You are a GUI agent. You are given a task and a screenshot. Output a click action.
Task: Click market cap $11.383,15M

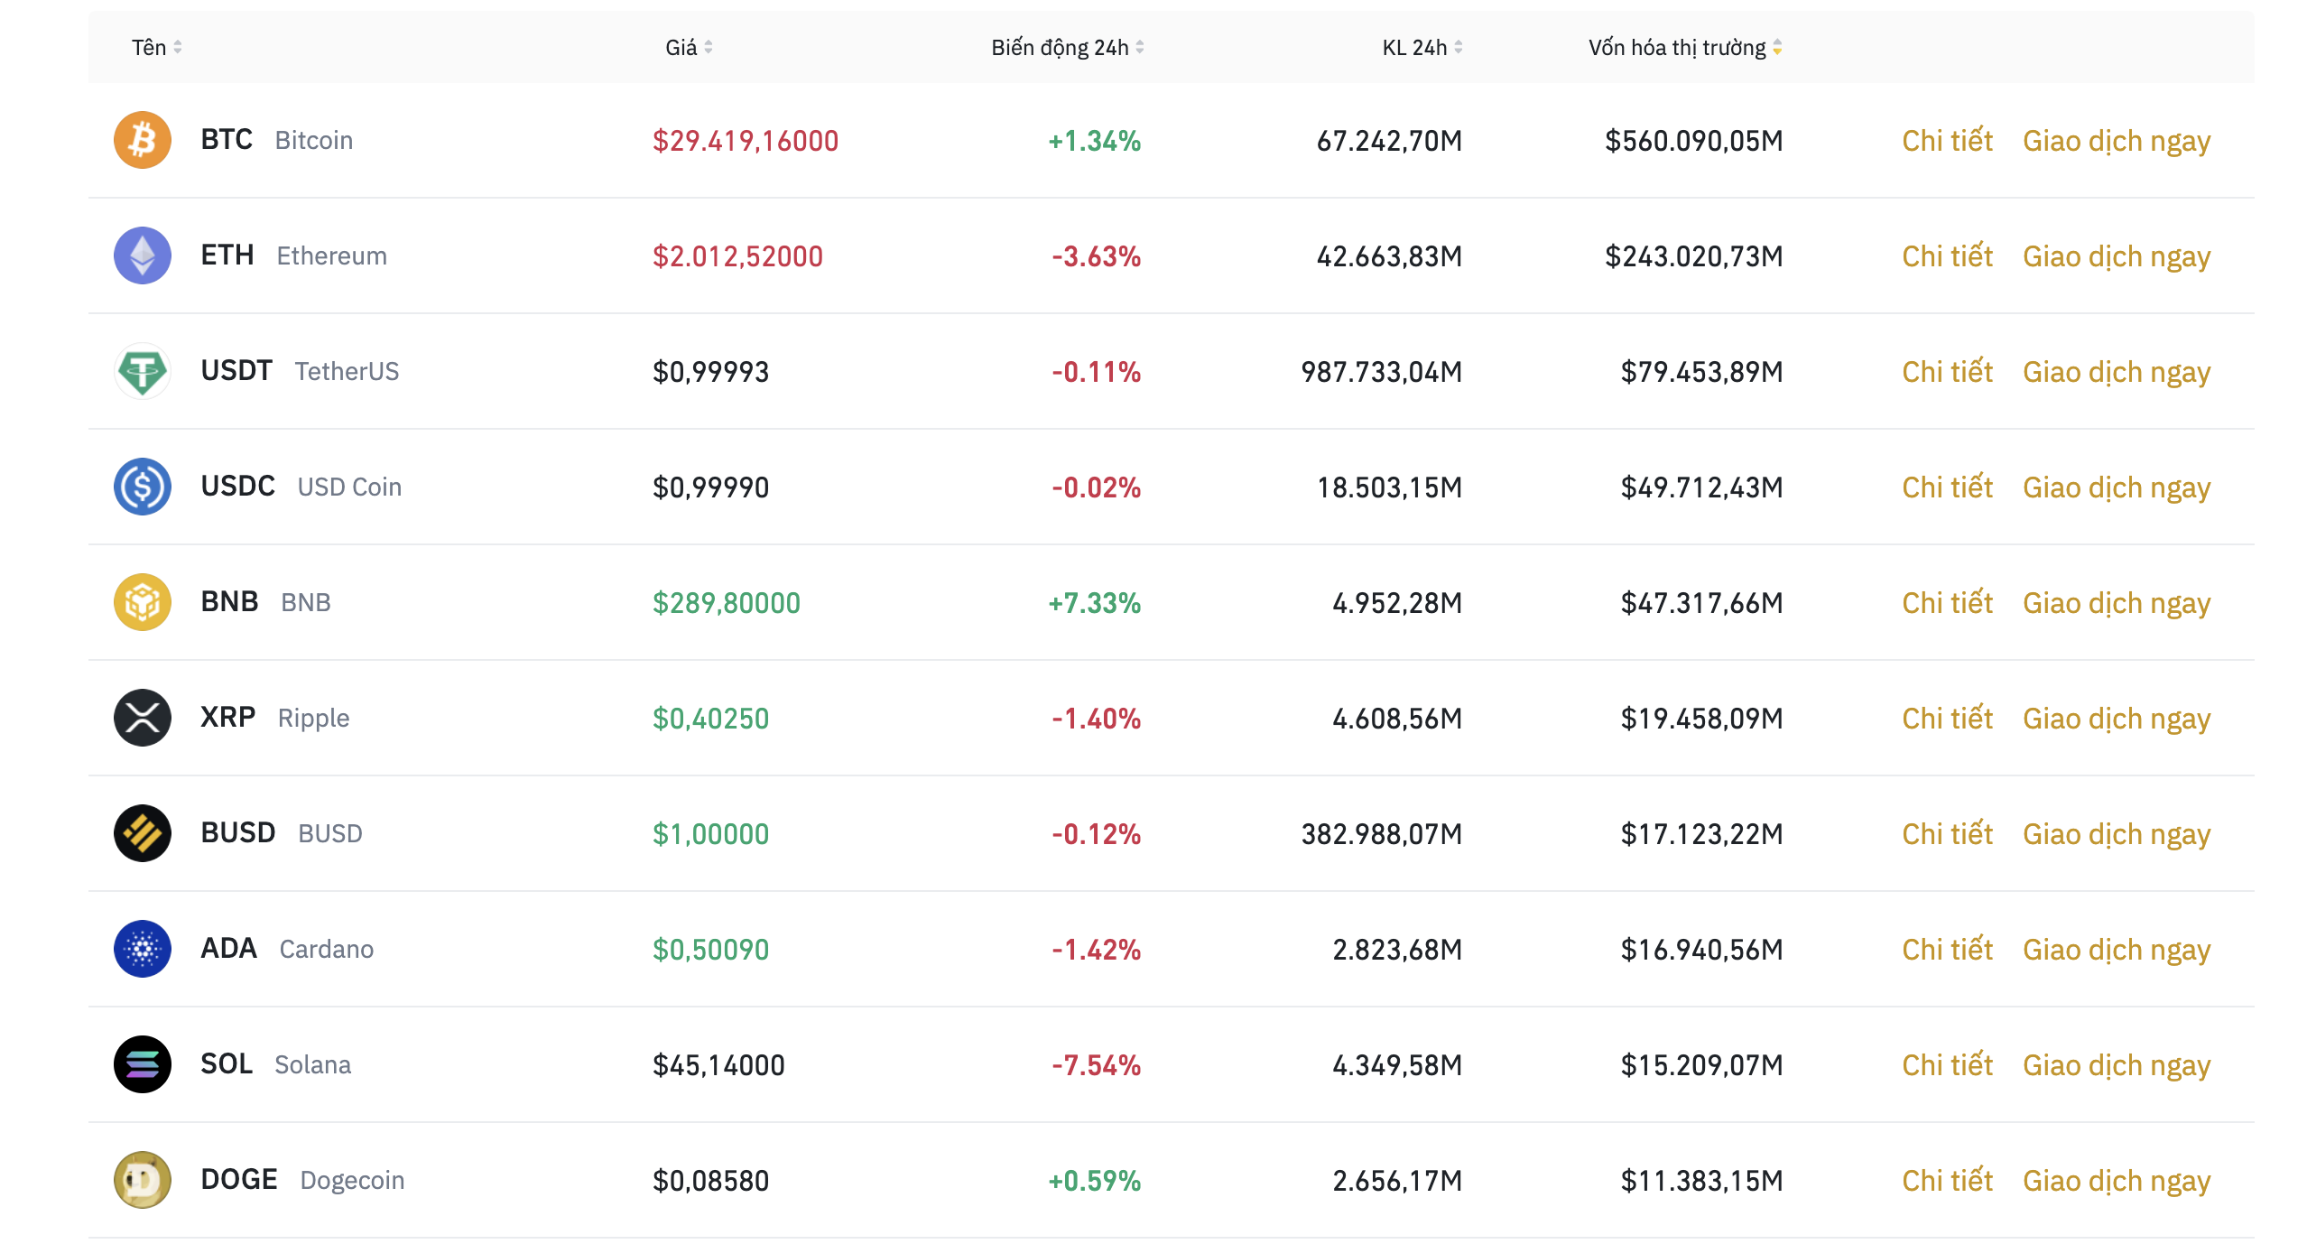tap(1701, 1181)
